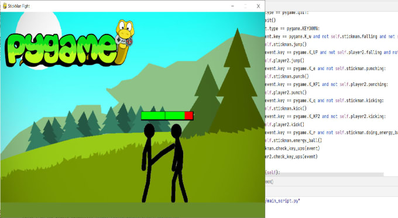Click the StickMan Fight window app icon
Image resolution: width=398 pixels, height=218 pixels.
(x=5, y=6)
